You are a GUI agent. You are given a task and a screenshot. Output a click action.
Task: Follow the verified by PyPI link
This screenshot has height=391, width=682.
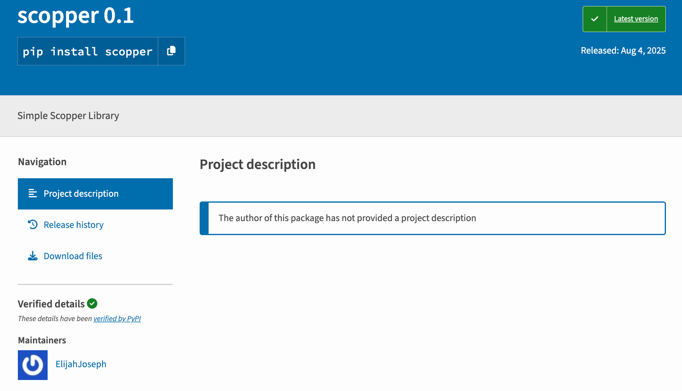click(117, 318)
